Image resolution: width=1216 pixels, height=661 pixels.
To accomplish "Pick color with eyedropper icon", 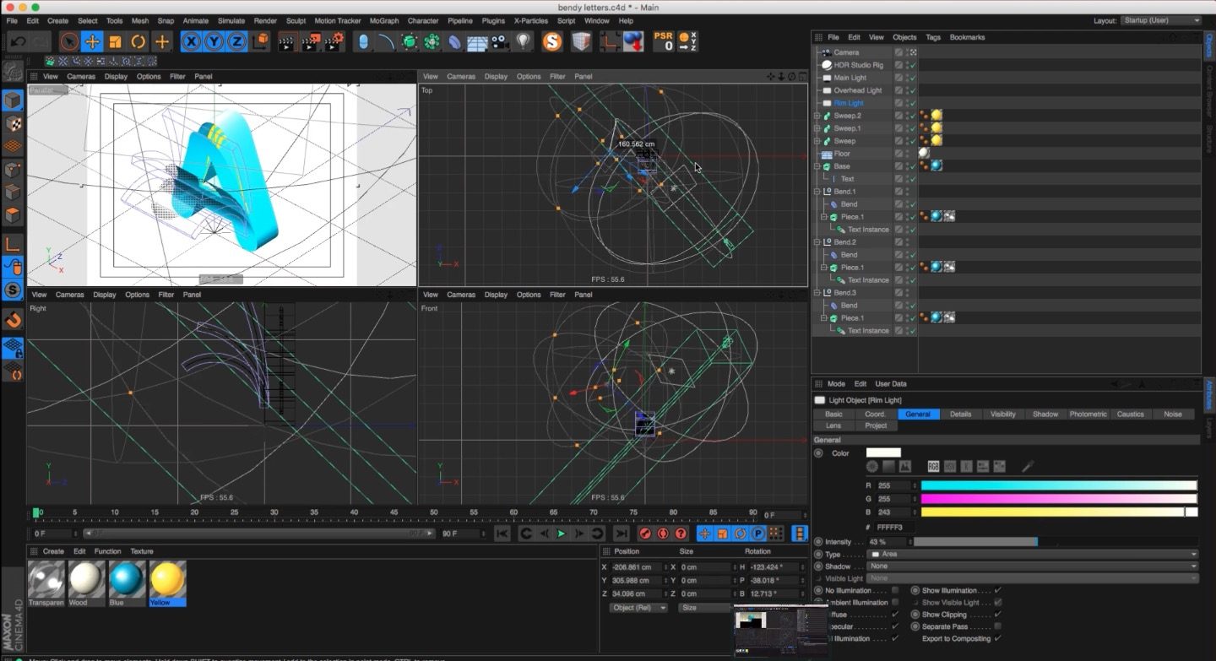I will tap(1028, 466).
